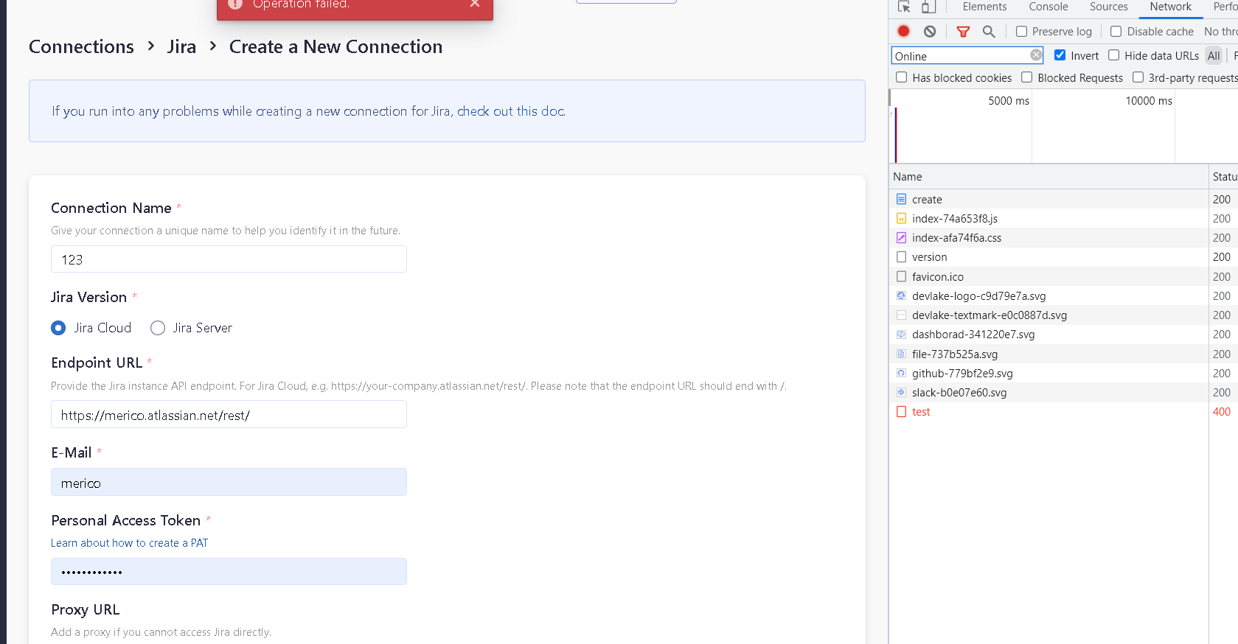Screen dimensions: 1238x644
Task: Click the Personal Access Token field
Action: pyautogui.click(x=229, y=572)
